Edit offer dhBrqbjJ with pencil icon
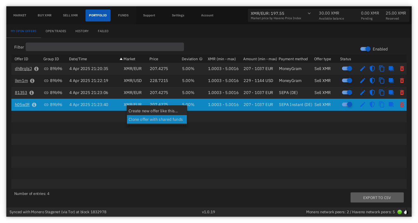418x223 pixels. [363, 68]
